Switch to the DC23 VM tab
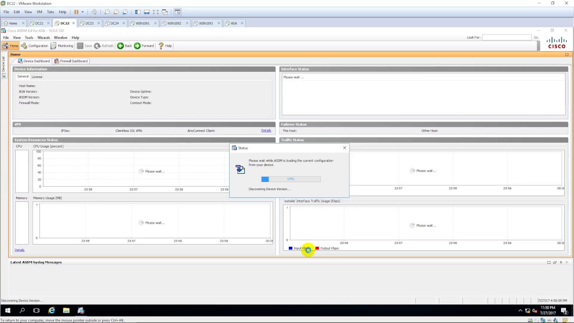Image resolution: width=574 pixels, height=323 pixels. [x=89, y=23]
